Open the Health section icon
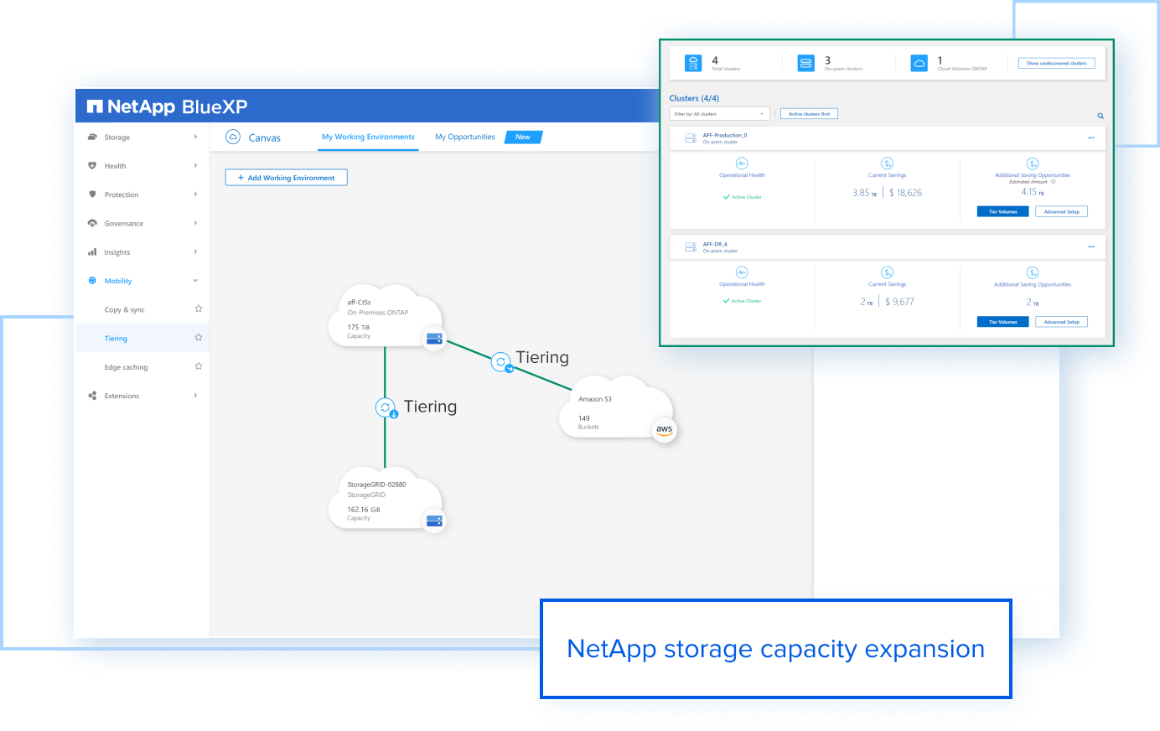The image size is (1160, 731). pyautogui.click(x=93, y=165)
